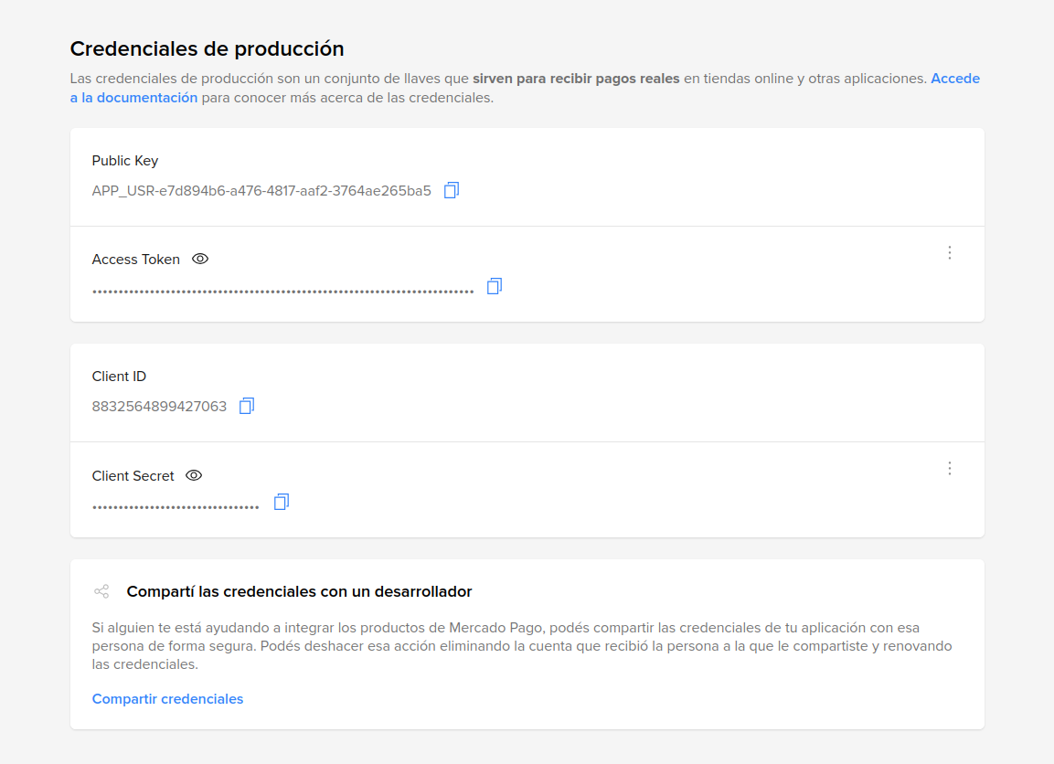Copy the Public Key value
This screenshot has height=764, width=1054.
[452, 190]
